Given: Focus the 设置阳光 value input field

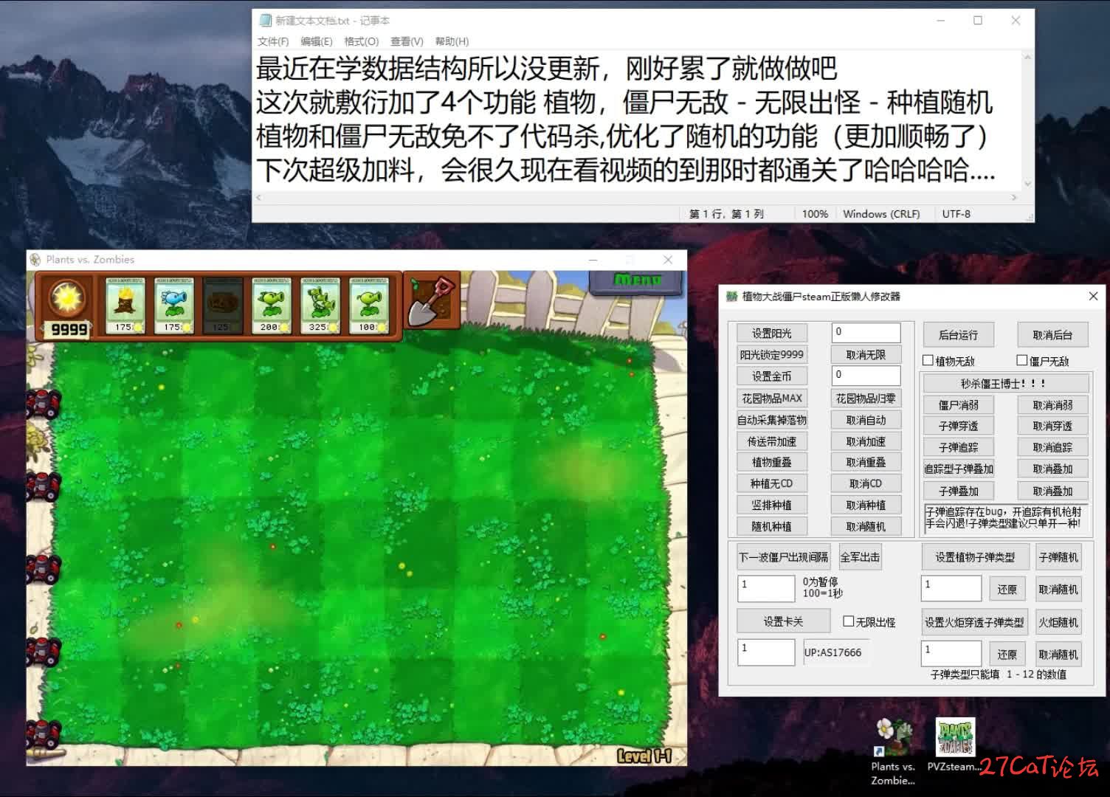Looking at the screenshot, I should point(866,332).
